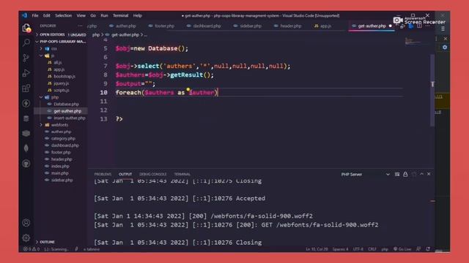Screen dimensions: 469x263
Task: Click the CRLF line ending status entry
Action: pyautogui.click(x=372, y=249)
